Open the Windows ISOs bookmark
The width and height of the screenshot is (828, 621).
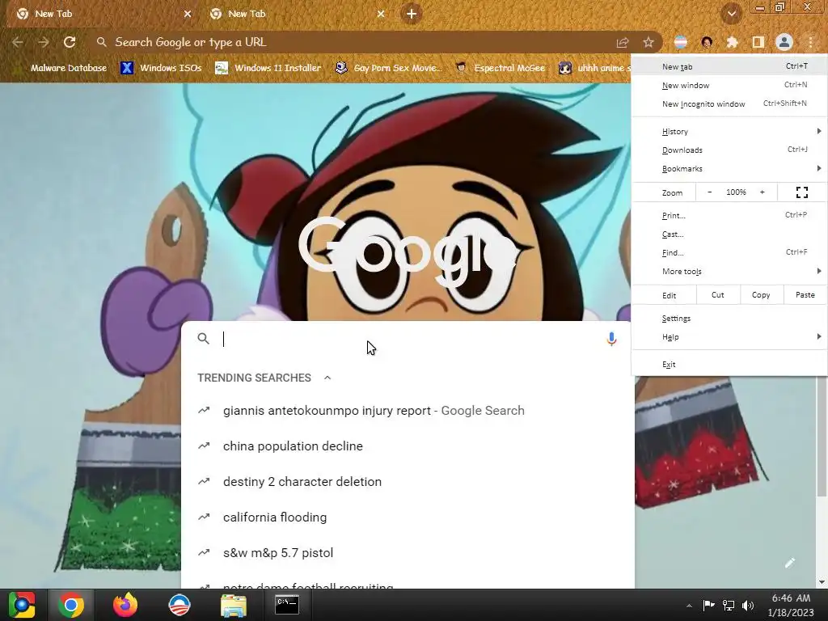click(161, 68)
